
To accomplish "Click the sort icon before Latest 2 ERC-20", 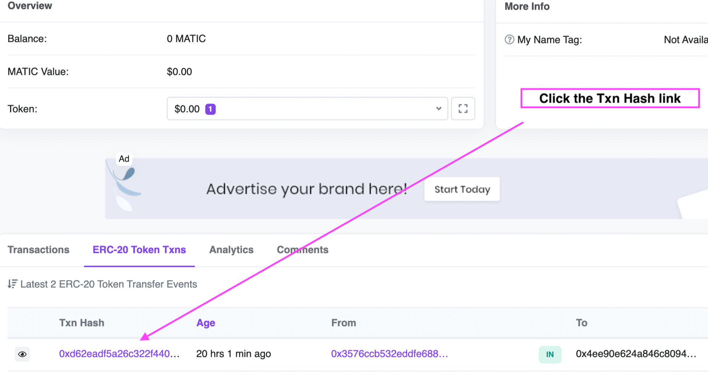I will pos(12,284).
